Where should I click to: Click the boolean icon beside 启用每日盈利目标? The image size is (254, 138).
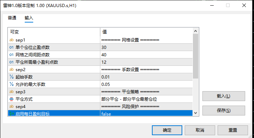pos(12,114)
